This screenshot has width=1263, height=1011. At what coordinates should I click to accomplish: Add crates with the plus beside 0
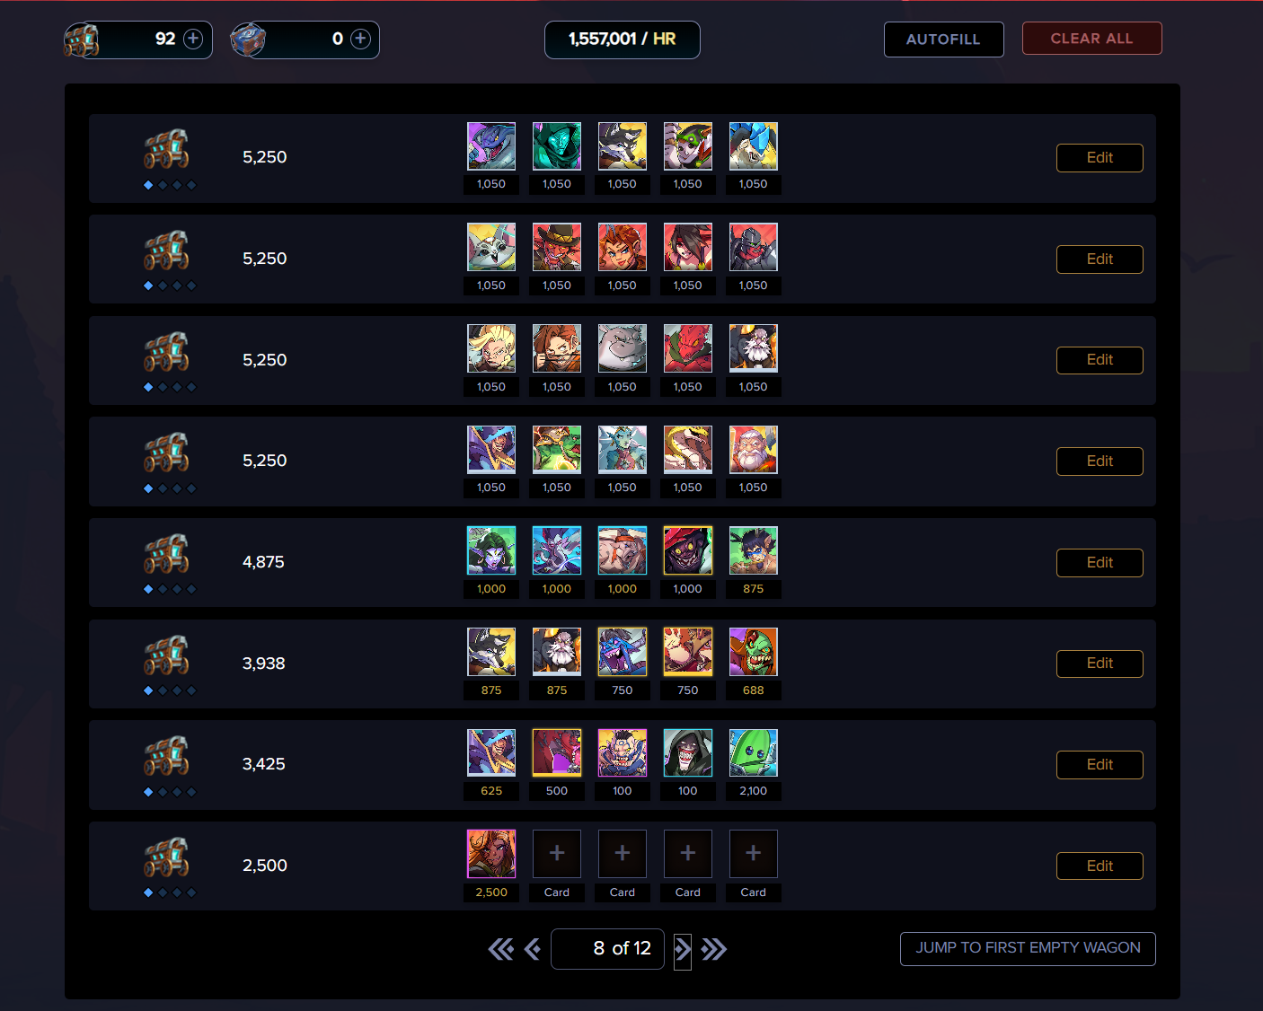tap(360, 39)
